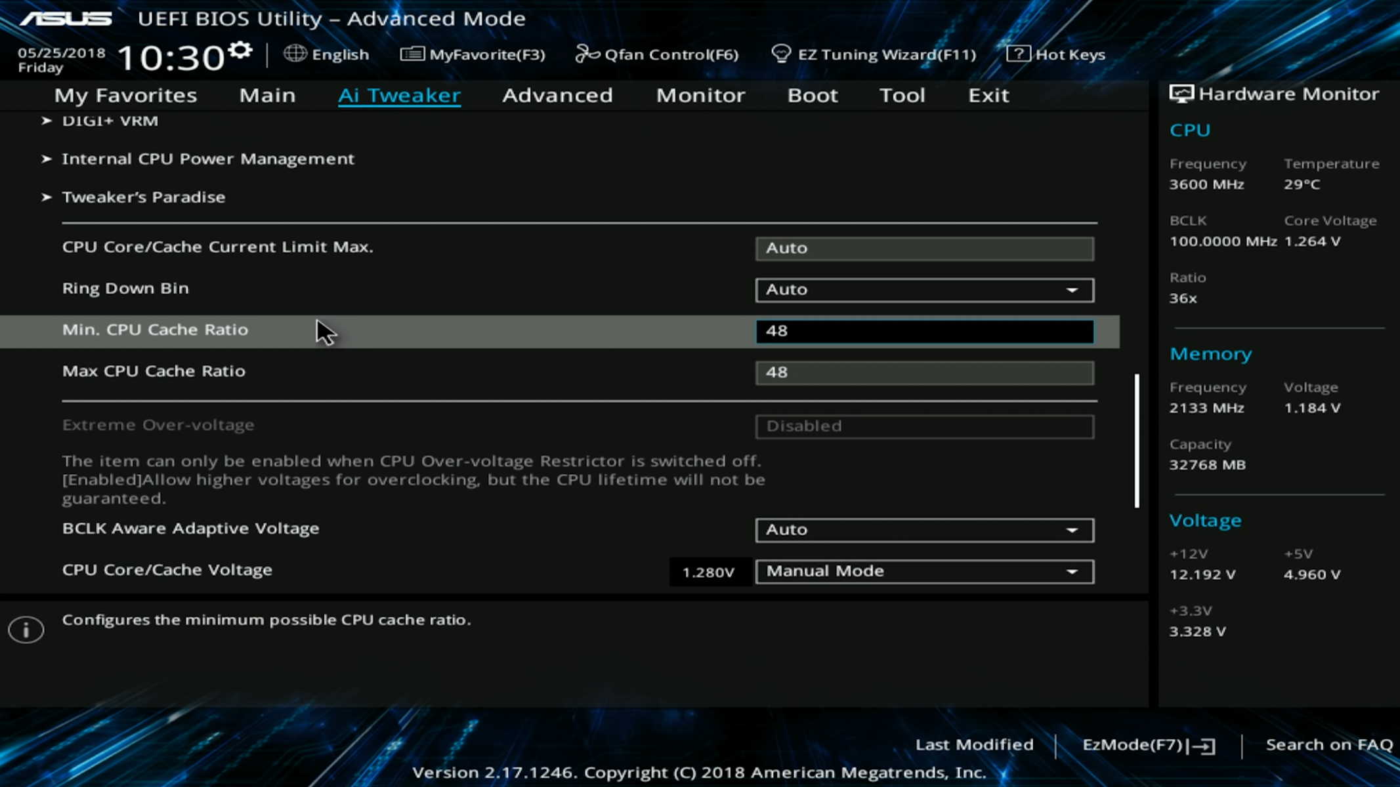Image resolution: width=1400 pixels, height=787 pixels.
Task: Click the info icon beside description
Action: coord(26,630)
